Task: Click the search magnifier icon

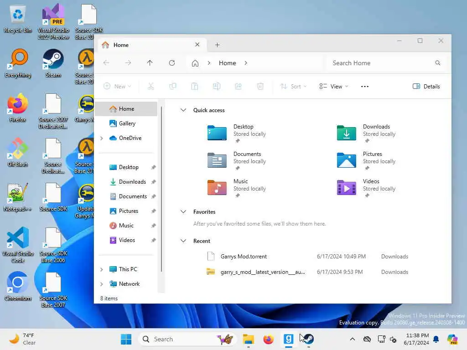Action: 437,63
